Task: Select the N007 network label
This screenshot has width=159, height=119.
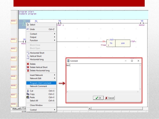Action: (x=14, y=96)
